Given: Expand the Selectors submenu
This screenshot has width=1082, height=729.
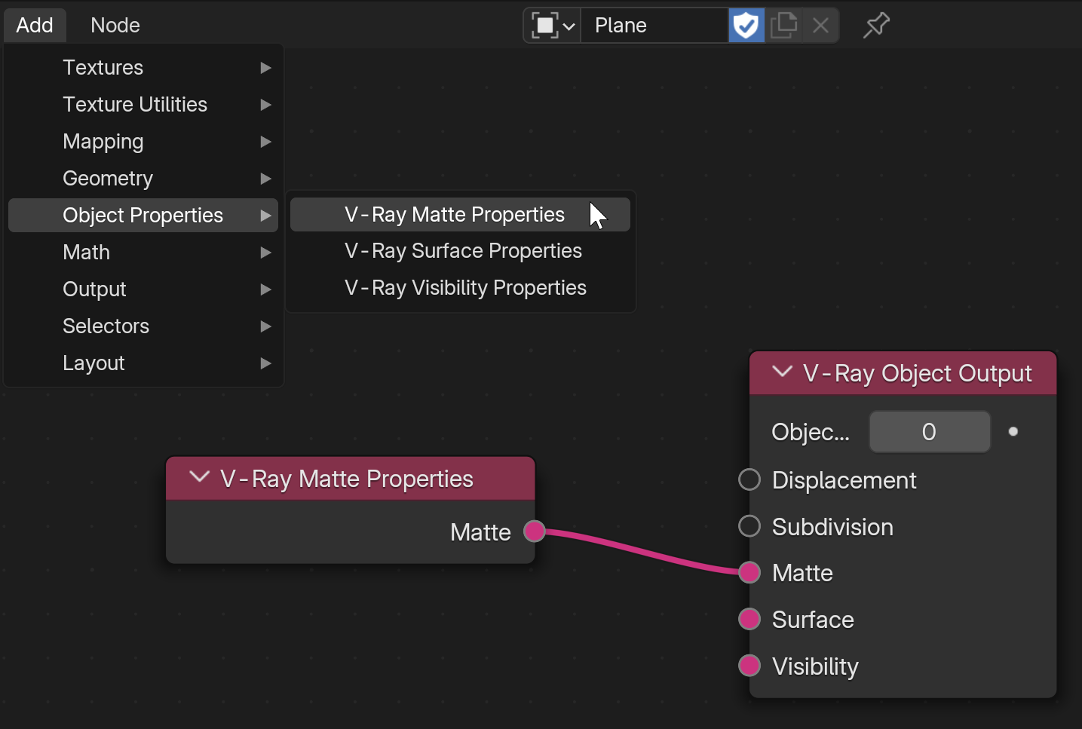Looking at the screenshot, I should (x=143, y=326).
